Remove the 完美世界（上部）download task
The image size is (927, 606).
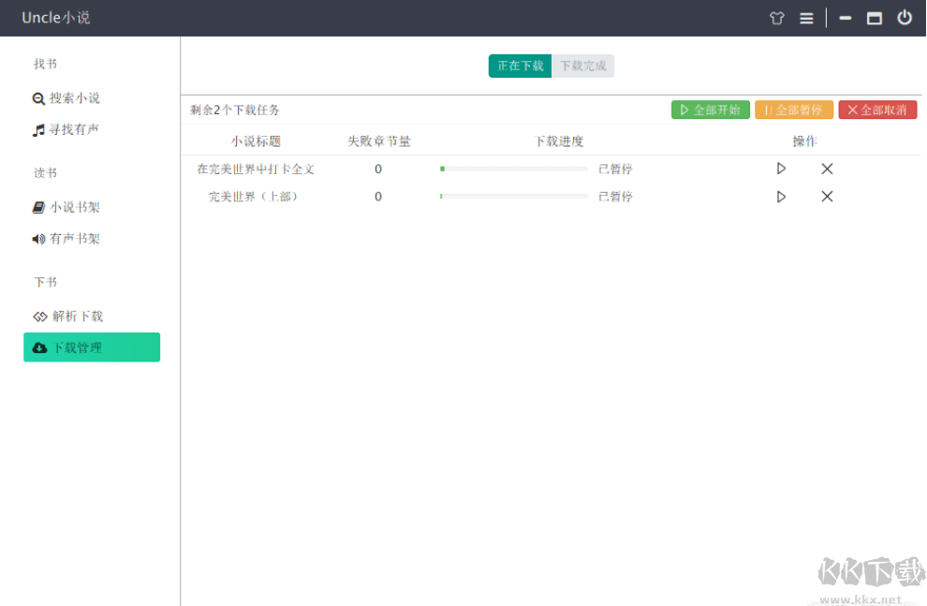pos(827,197)
